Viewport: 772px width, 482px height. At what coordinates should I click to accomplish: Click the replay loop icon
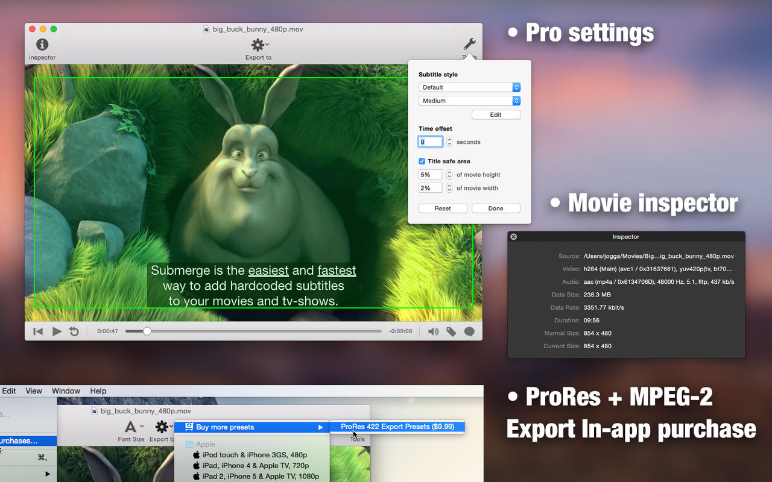click(x=74, y=331)
